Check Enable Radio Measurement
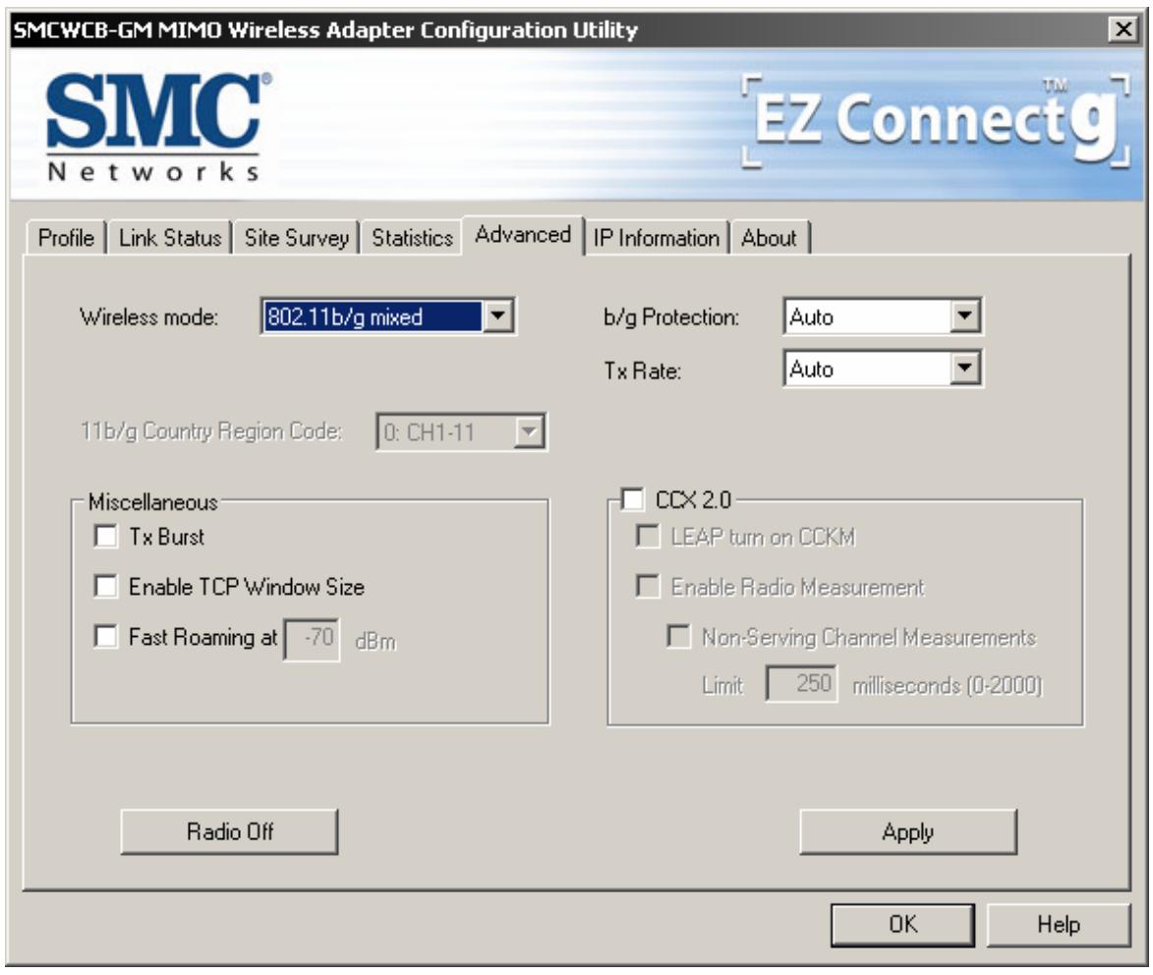Image resolution: width=1153 pixels, height=975 pixels. (x=647, y=586)
